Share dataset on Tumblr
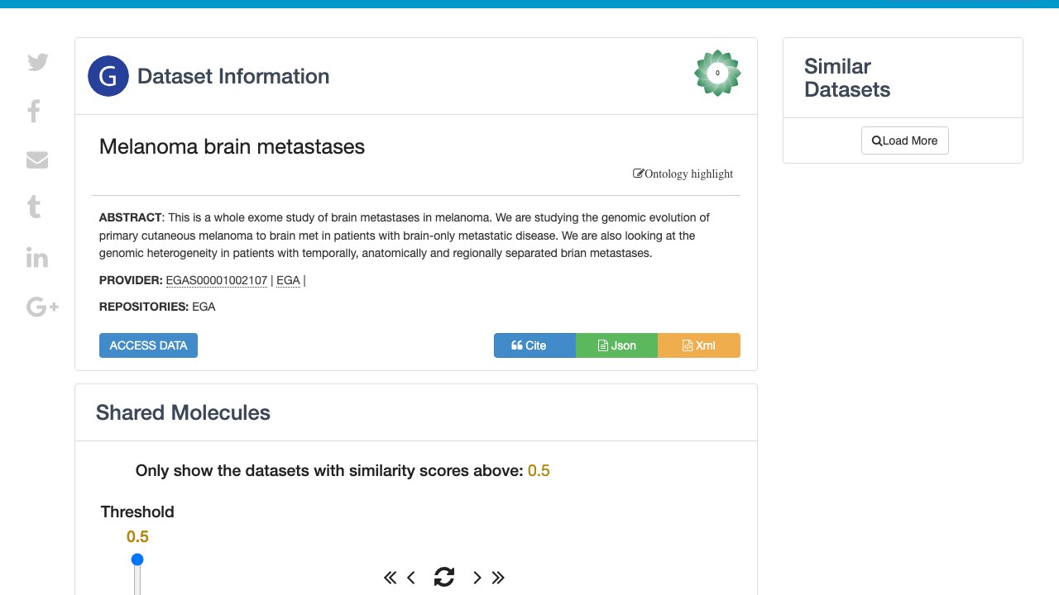The height and width of the screenshot is (595, 1059). (x=34, y=207)
